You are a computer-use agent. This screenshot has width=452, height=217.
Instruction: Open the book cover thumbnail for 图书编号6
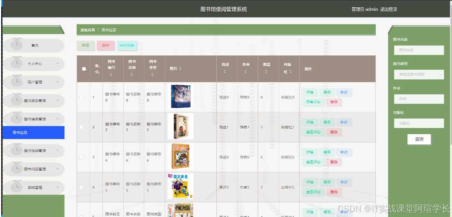pos(180,156)
